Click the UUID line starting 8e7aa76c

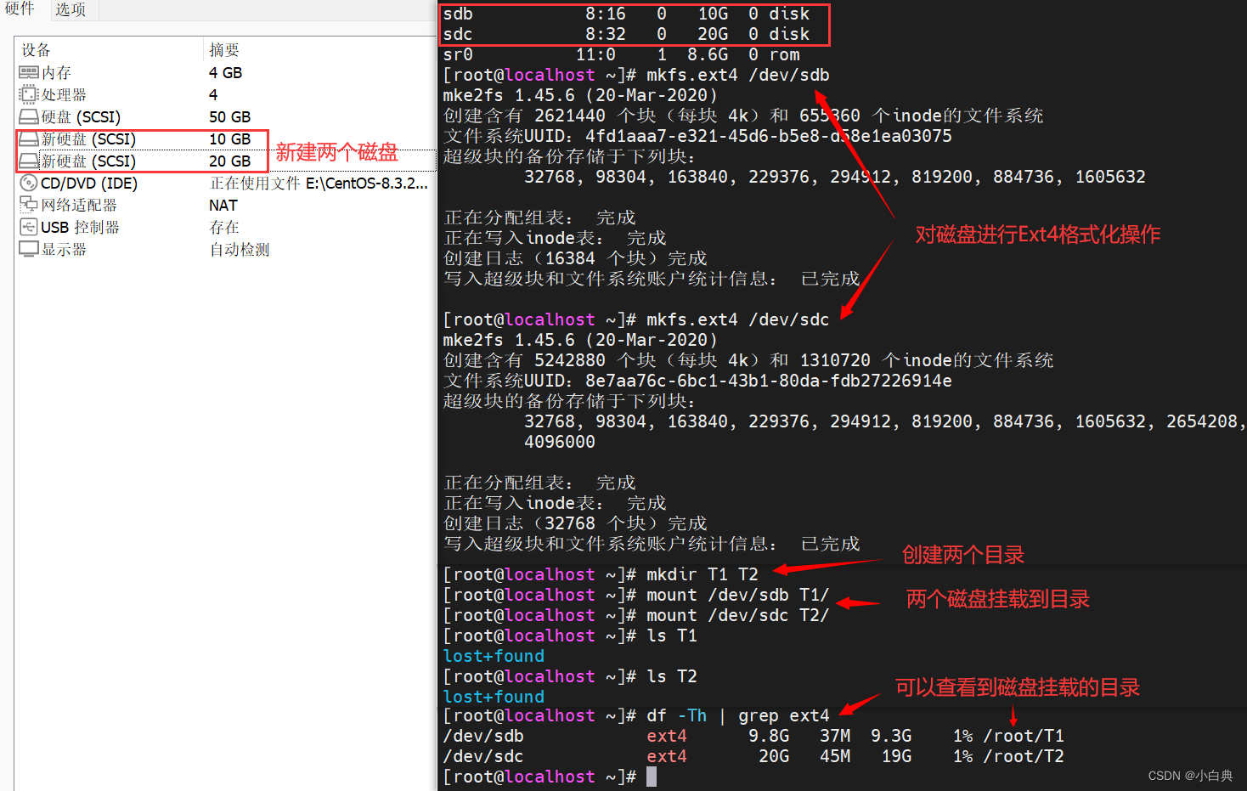697,381
